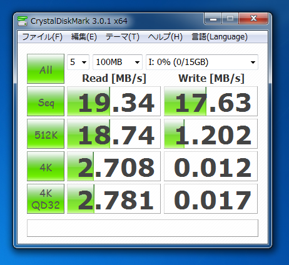Open the 編集(E) menu
The height and width of the screenshot is (265, 289).
click(x=84, y=37)
